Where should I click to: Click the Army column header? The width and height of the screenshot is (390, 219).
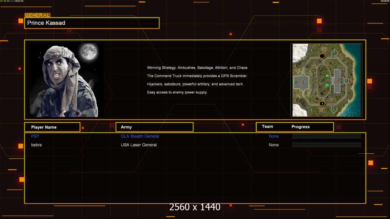pos(154,127)
